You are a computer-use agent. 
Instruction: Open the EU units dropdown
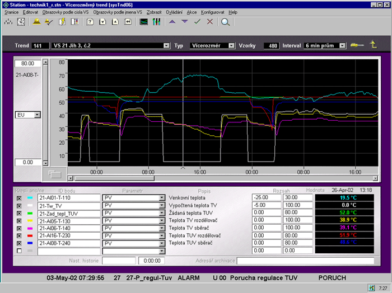[x=38, y=114]
